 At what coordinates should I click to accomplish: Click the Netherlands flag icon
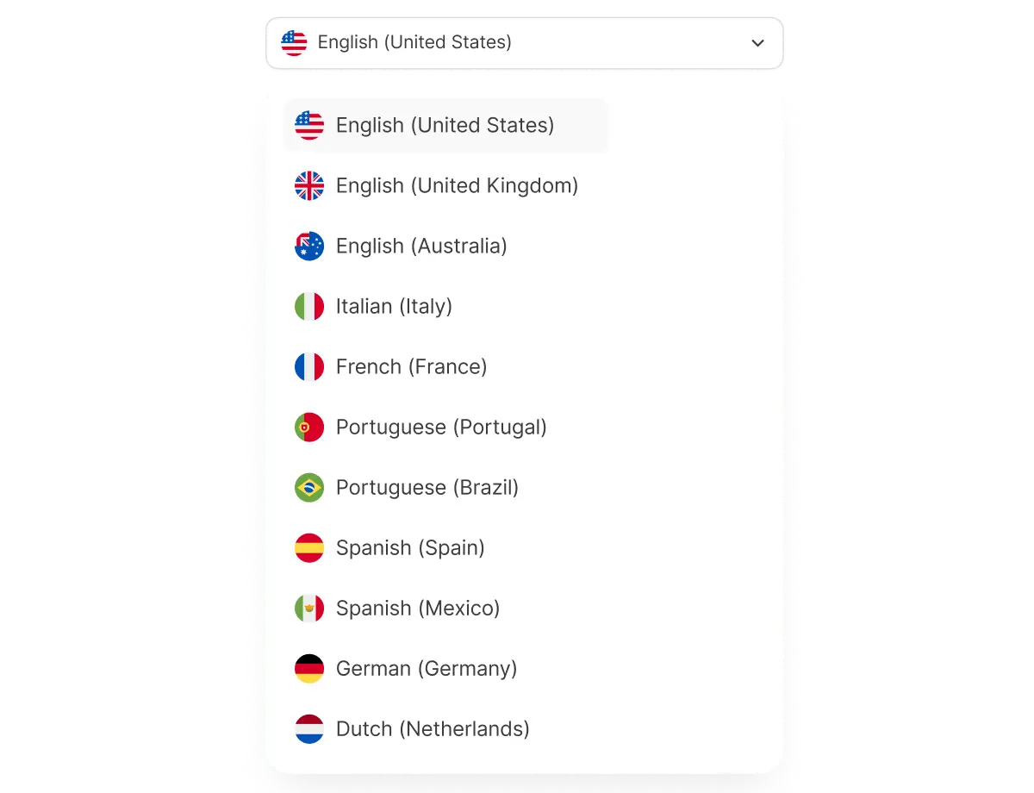pyautogui.click(x=308, y=728)
